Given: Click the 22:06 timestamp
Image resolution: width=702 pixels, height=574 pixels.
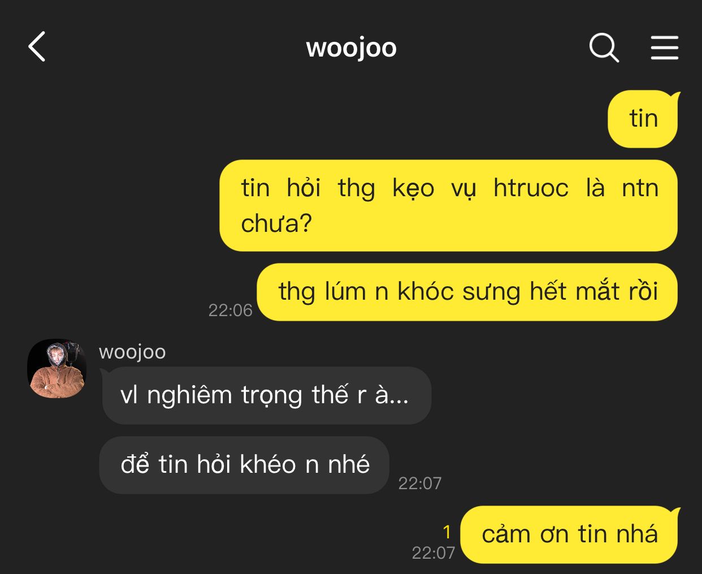Looking at the screenshot, I should point(230,310).
